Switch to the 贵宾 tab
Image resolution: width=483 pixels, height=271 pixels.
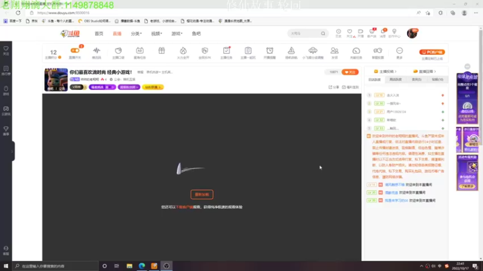[x=417, y=79]
